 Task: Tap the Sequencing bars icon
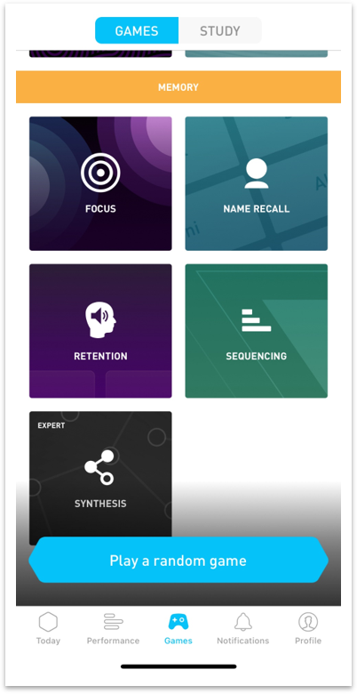[257, 320]
